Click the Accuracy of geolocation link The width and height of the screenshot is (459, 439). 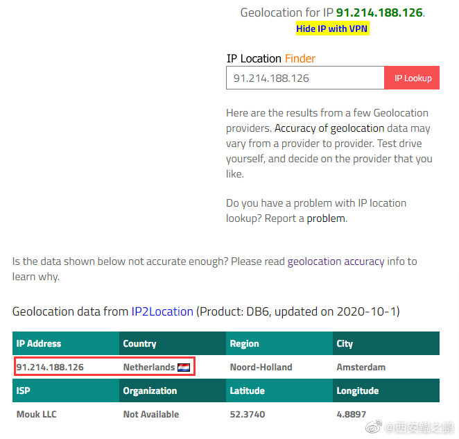pyautogui.click(x=329, y=128)
